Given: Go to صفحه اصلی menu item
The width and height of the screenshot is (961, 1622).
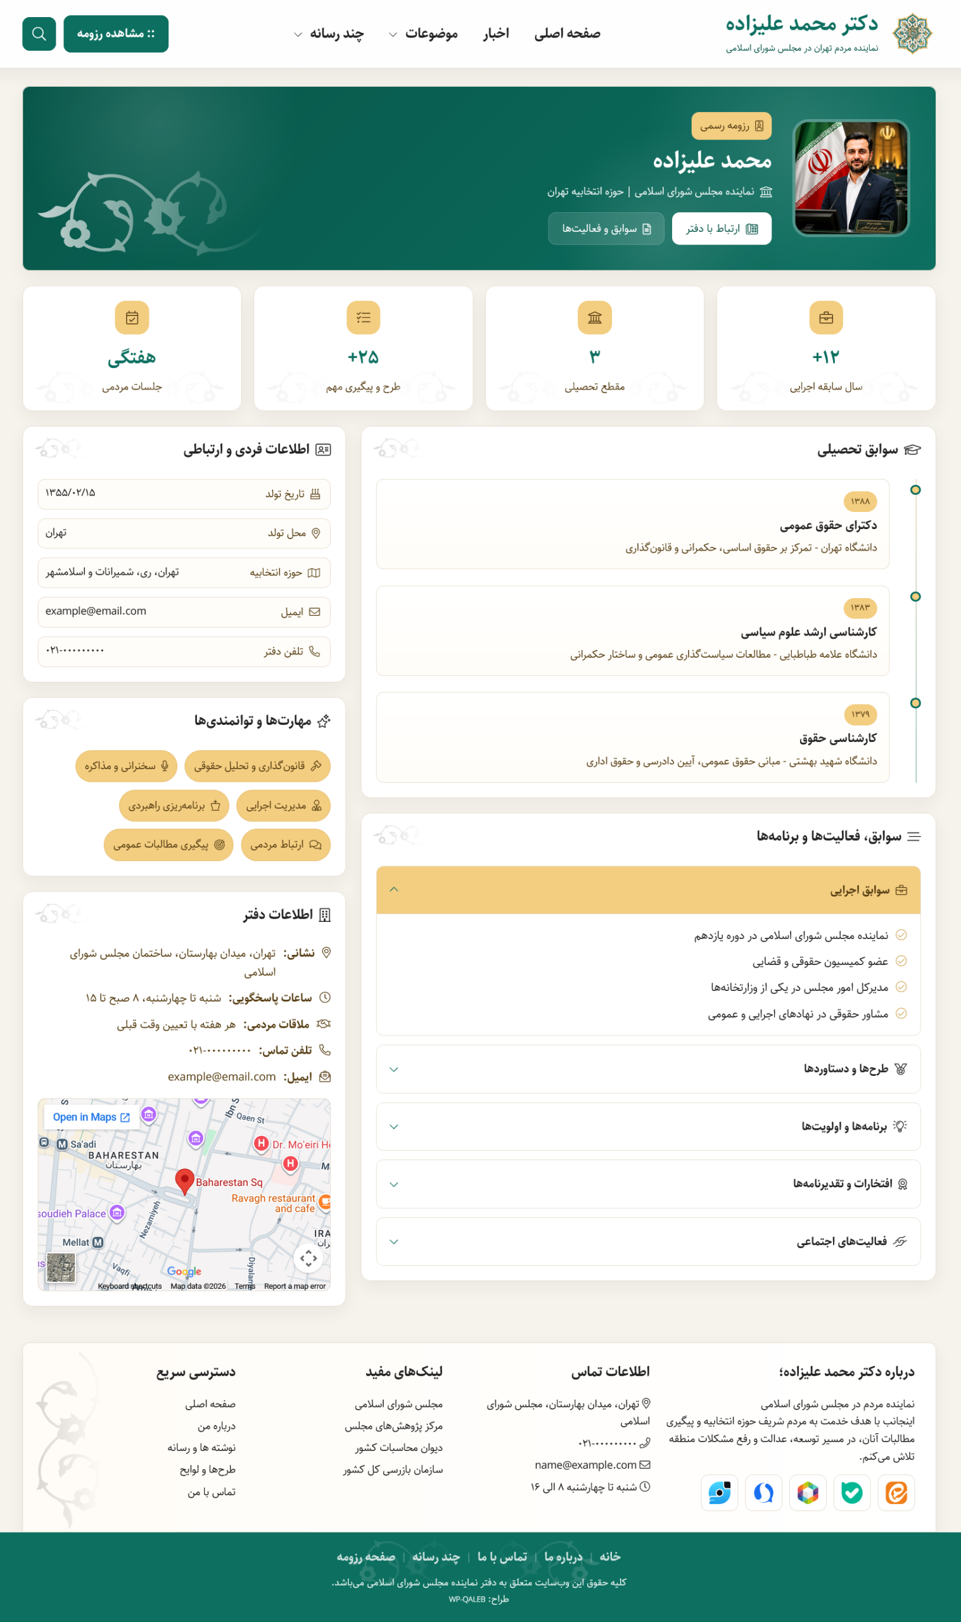Looking at the screenshot, I should click(x=567, y=34).
